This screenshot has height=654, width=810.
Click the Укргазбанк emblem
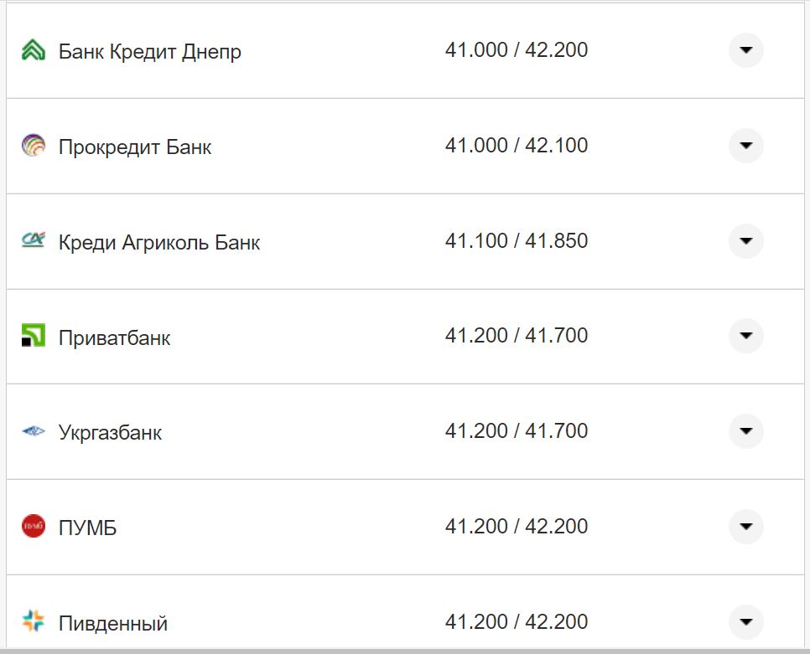(x=33, y=431)
